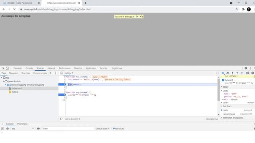Image resolution: width=255 pixels, height=143 pixels.
Task: Select the Filesystem navigator tab
Action: click(x=14, y=73)
